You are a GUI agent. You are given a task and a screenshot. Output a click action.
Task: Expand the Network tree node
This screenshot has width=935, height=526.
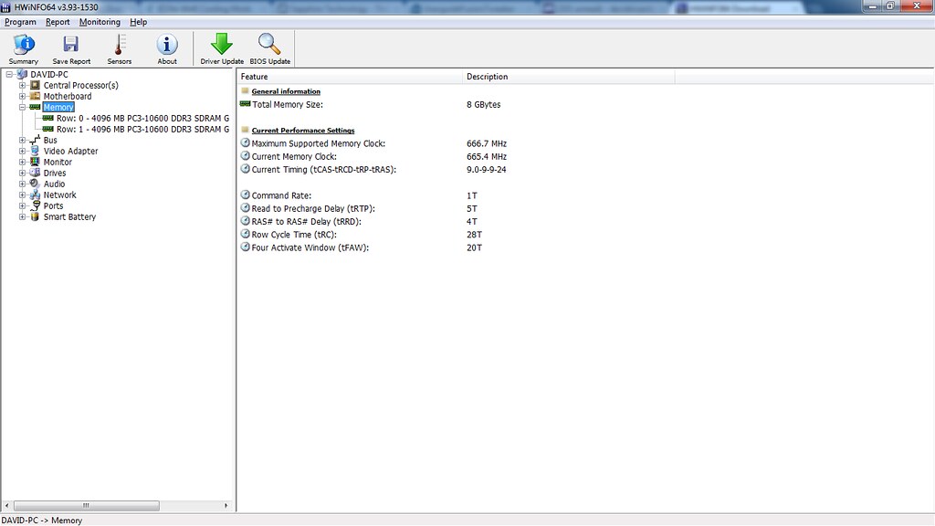[22, 195]
